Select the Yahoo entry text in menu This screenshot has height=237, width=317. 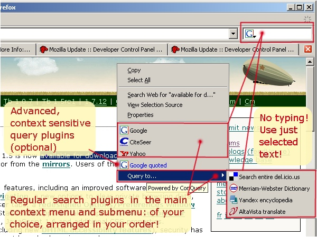coord(137,154)
